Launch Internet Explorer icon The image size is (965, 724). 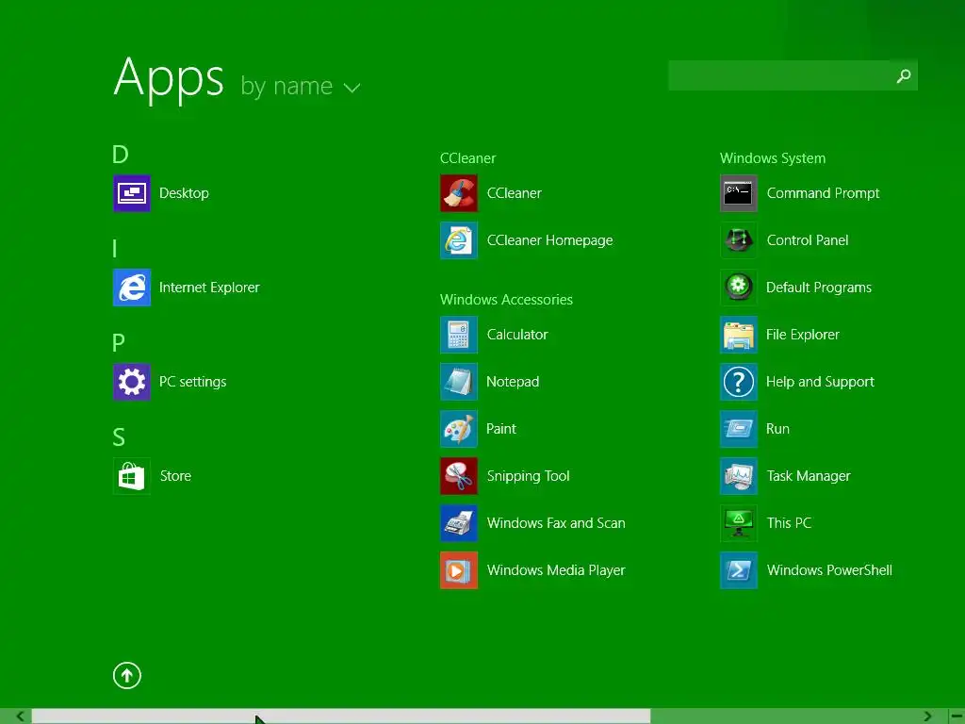click(132, 288)
